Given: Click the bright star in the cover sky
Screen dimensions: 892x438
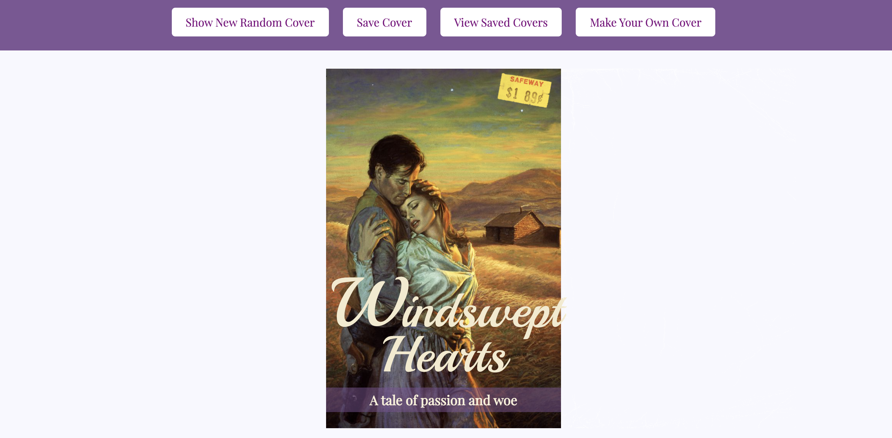Looking at the screenshot, I should 452,90.
